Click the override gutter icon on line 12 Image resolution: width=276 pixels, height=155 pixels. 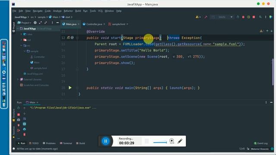[68, 37]
